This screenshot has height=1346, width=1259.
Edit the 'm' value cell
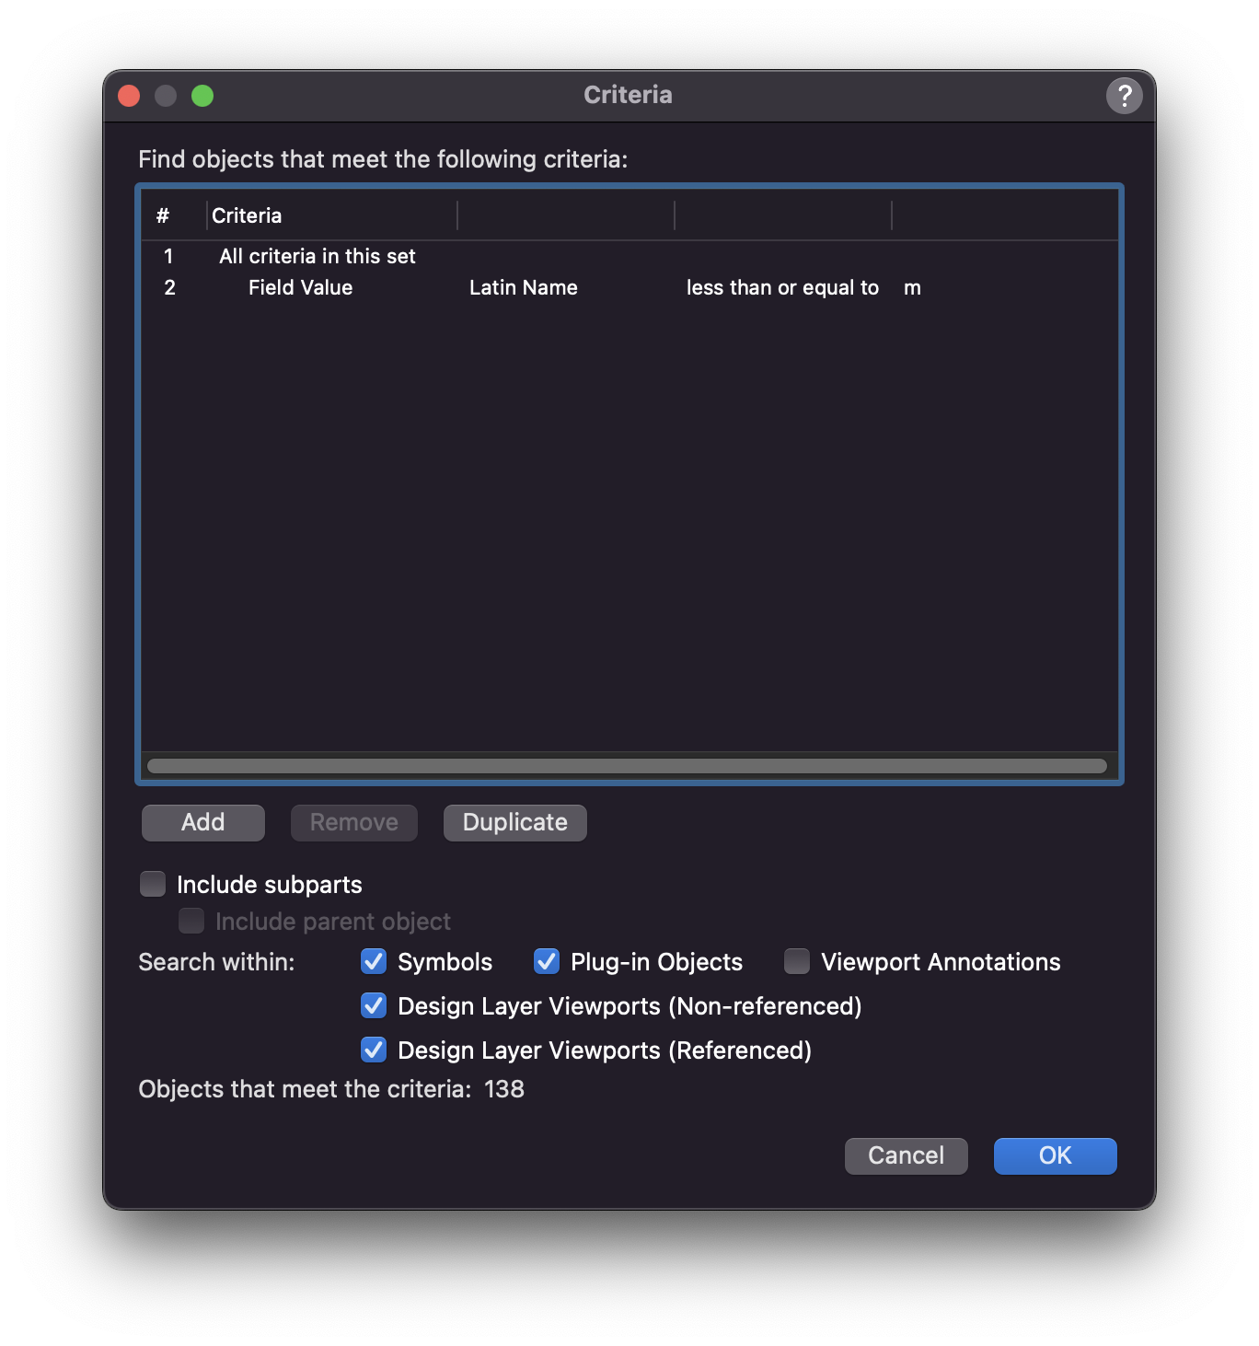pos(912,287)
